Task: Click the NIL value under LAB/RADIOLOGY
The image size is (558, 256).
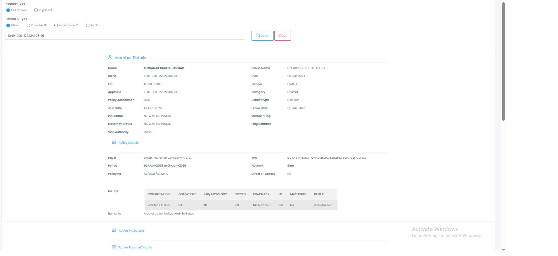Action: click(206, 205)
